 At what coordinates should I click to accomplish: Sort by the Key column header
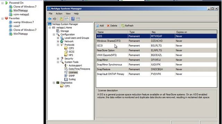(x=163, y=32)
